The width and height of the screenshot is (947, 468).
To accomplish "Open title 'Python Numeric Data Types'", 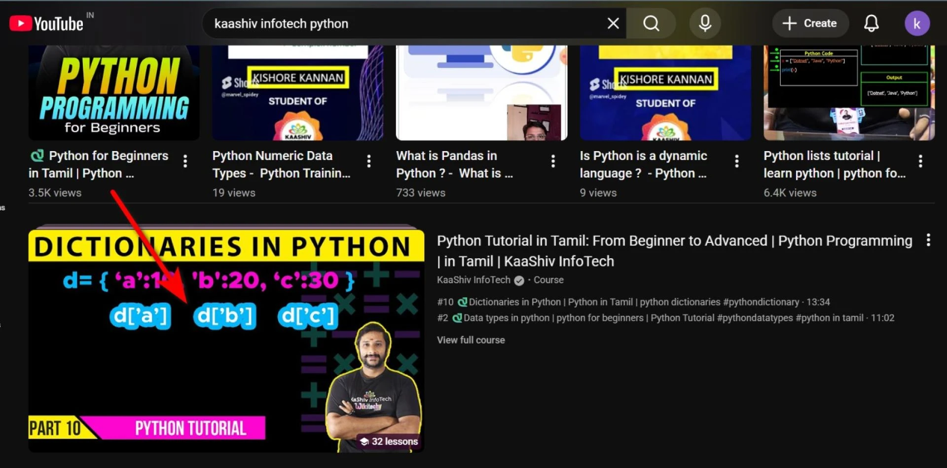I will tap(281, 164).
